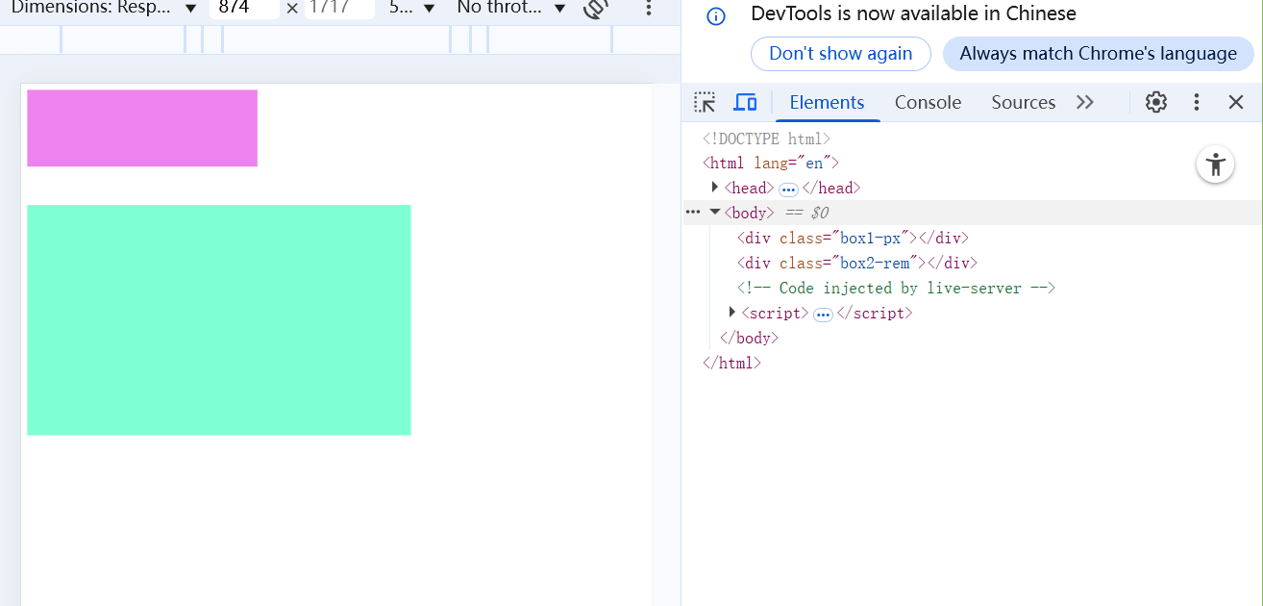1263x606 pixels.
Task: Select the div class box2-rem node
Action: pyautogui.click(x=856, y=263)
